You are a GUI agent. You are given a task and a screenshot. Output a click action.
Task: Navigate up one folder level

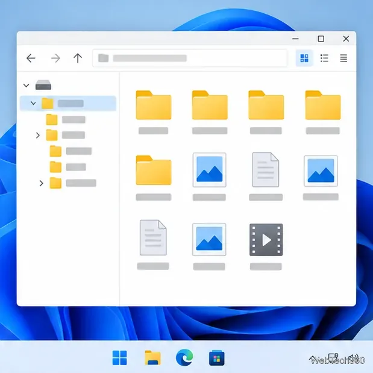point(78,58)
